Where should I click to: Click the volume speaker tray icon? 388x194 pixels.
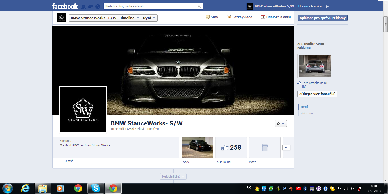pos(352,188)
